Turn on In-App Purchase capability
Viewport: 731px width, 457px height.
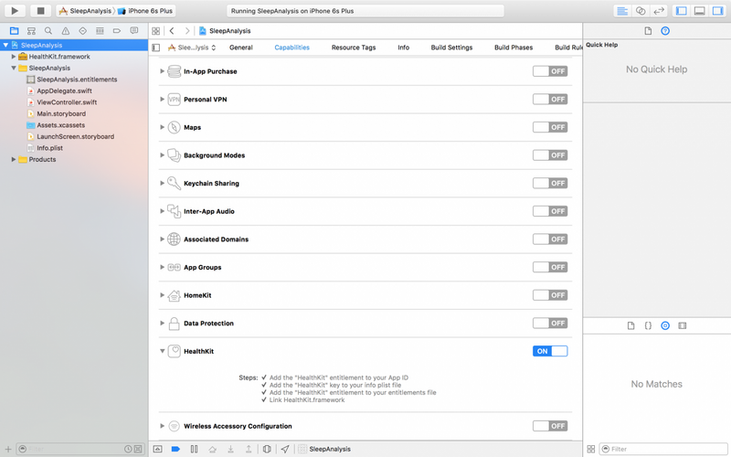(550, 71)
